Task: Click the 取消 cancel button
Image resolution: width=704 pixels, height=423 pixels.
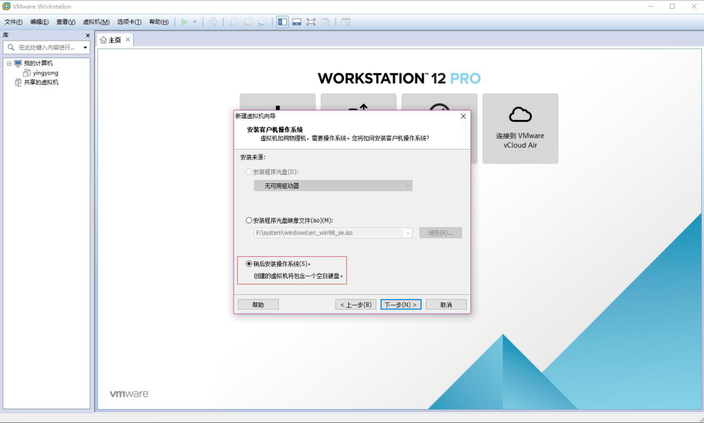Action: [446, 304]
